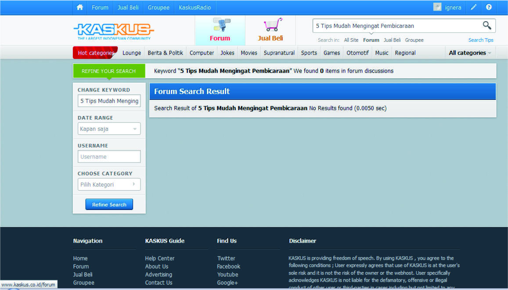Go to the Kaskus home icon

pyautogui.click(x=80, y=7)
